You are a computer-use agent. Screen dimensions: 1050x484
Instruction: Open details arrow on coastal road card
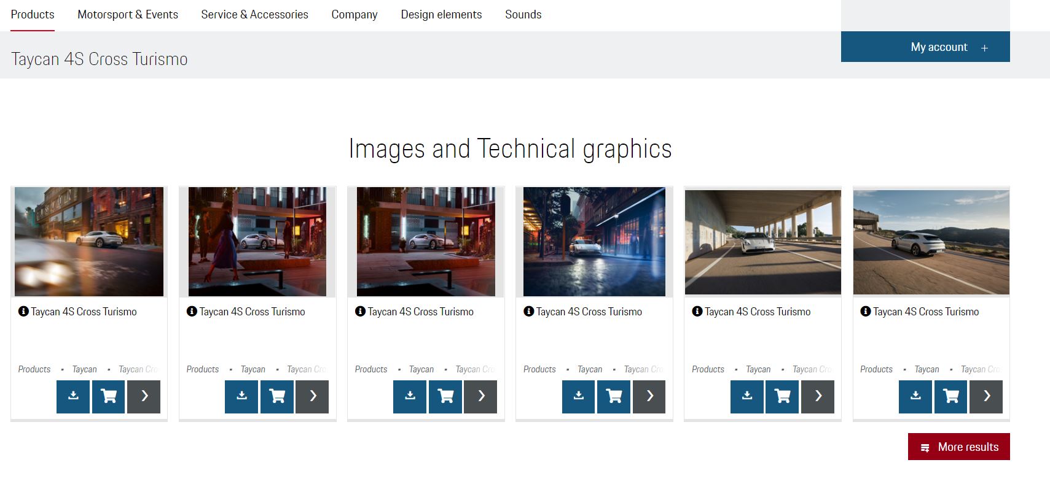986,396
